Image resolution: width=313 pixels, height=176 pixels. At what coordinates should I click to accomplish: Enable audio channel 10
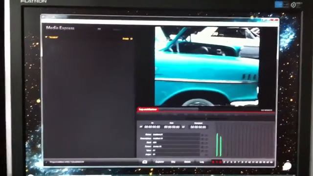pyautogui.click(x=249, y=162)
